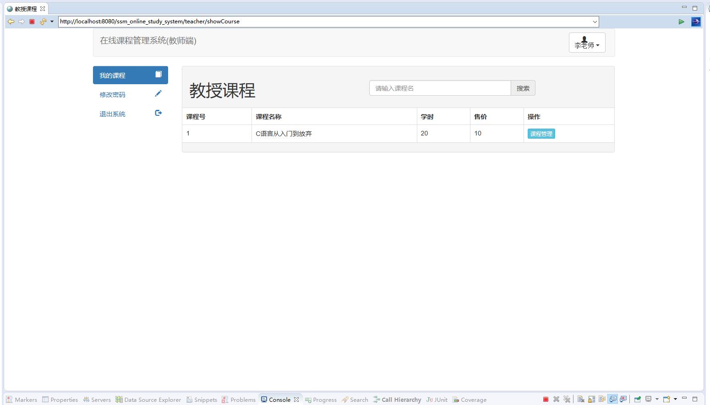The height and width of the screenshot is (405, 710).
Task: Open the 李老师 user dropdown
Action: click(587, 43)
